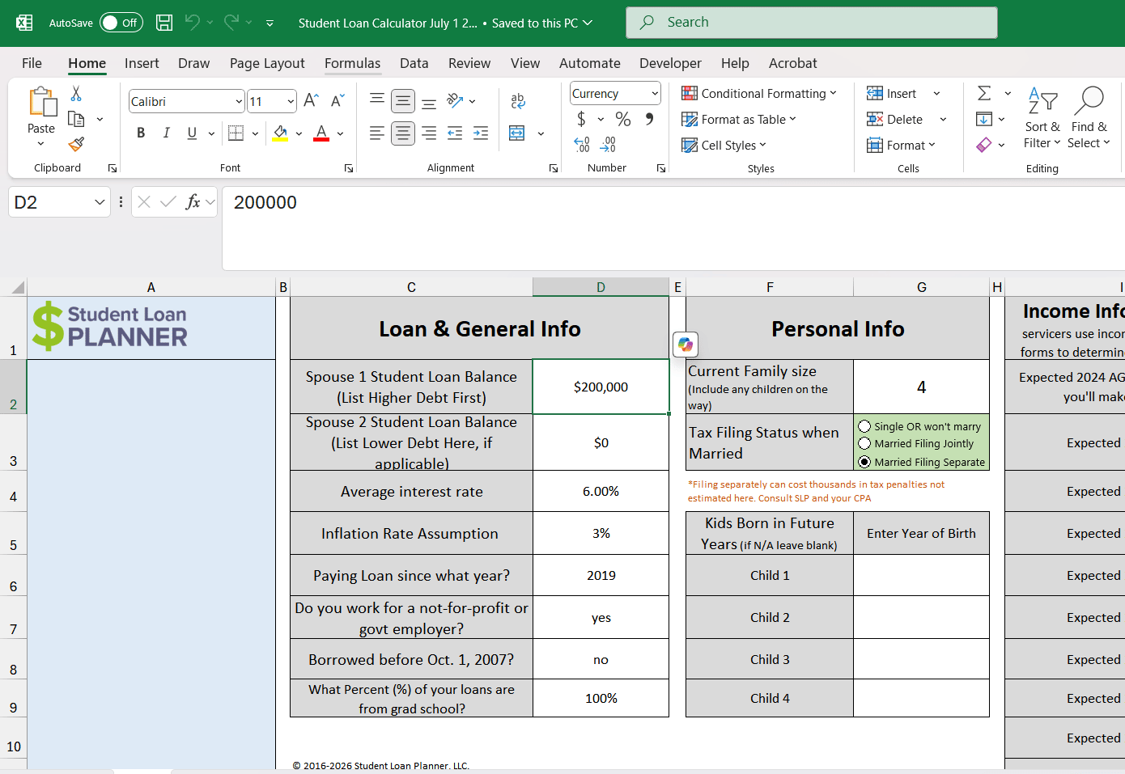Click the Increase Indent icon
The width and height of the screenshot is (1125, 774).
tap(481, 133)
